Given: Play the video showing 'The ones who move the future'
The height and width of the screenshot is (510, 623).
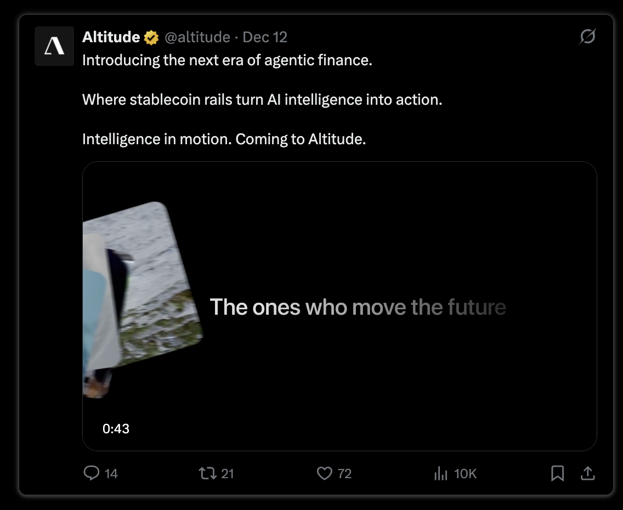Looking at the screenshot, I should pyautogui.click(x=339, y=306).
